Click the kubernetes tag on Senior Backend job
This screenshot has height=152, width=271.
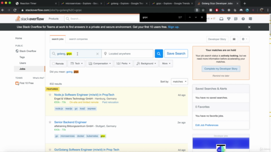(92, 136)
